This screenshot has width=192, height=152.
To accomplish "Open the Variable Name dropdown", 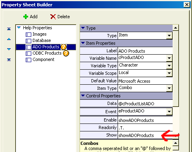I will pyautogui.click(x=169, y=58).
